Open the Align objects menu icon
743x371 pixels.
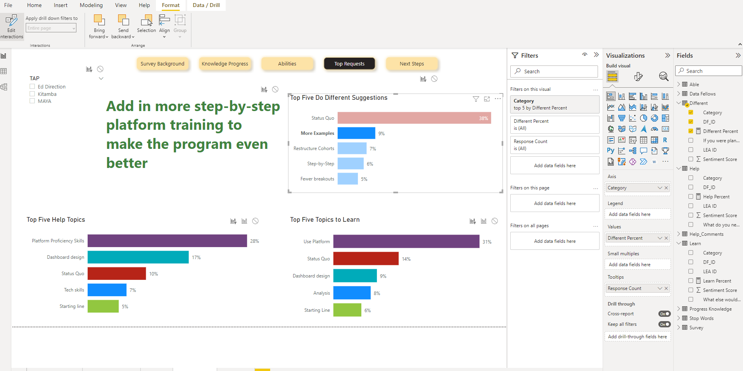coord(165,19)
